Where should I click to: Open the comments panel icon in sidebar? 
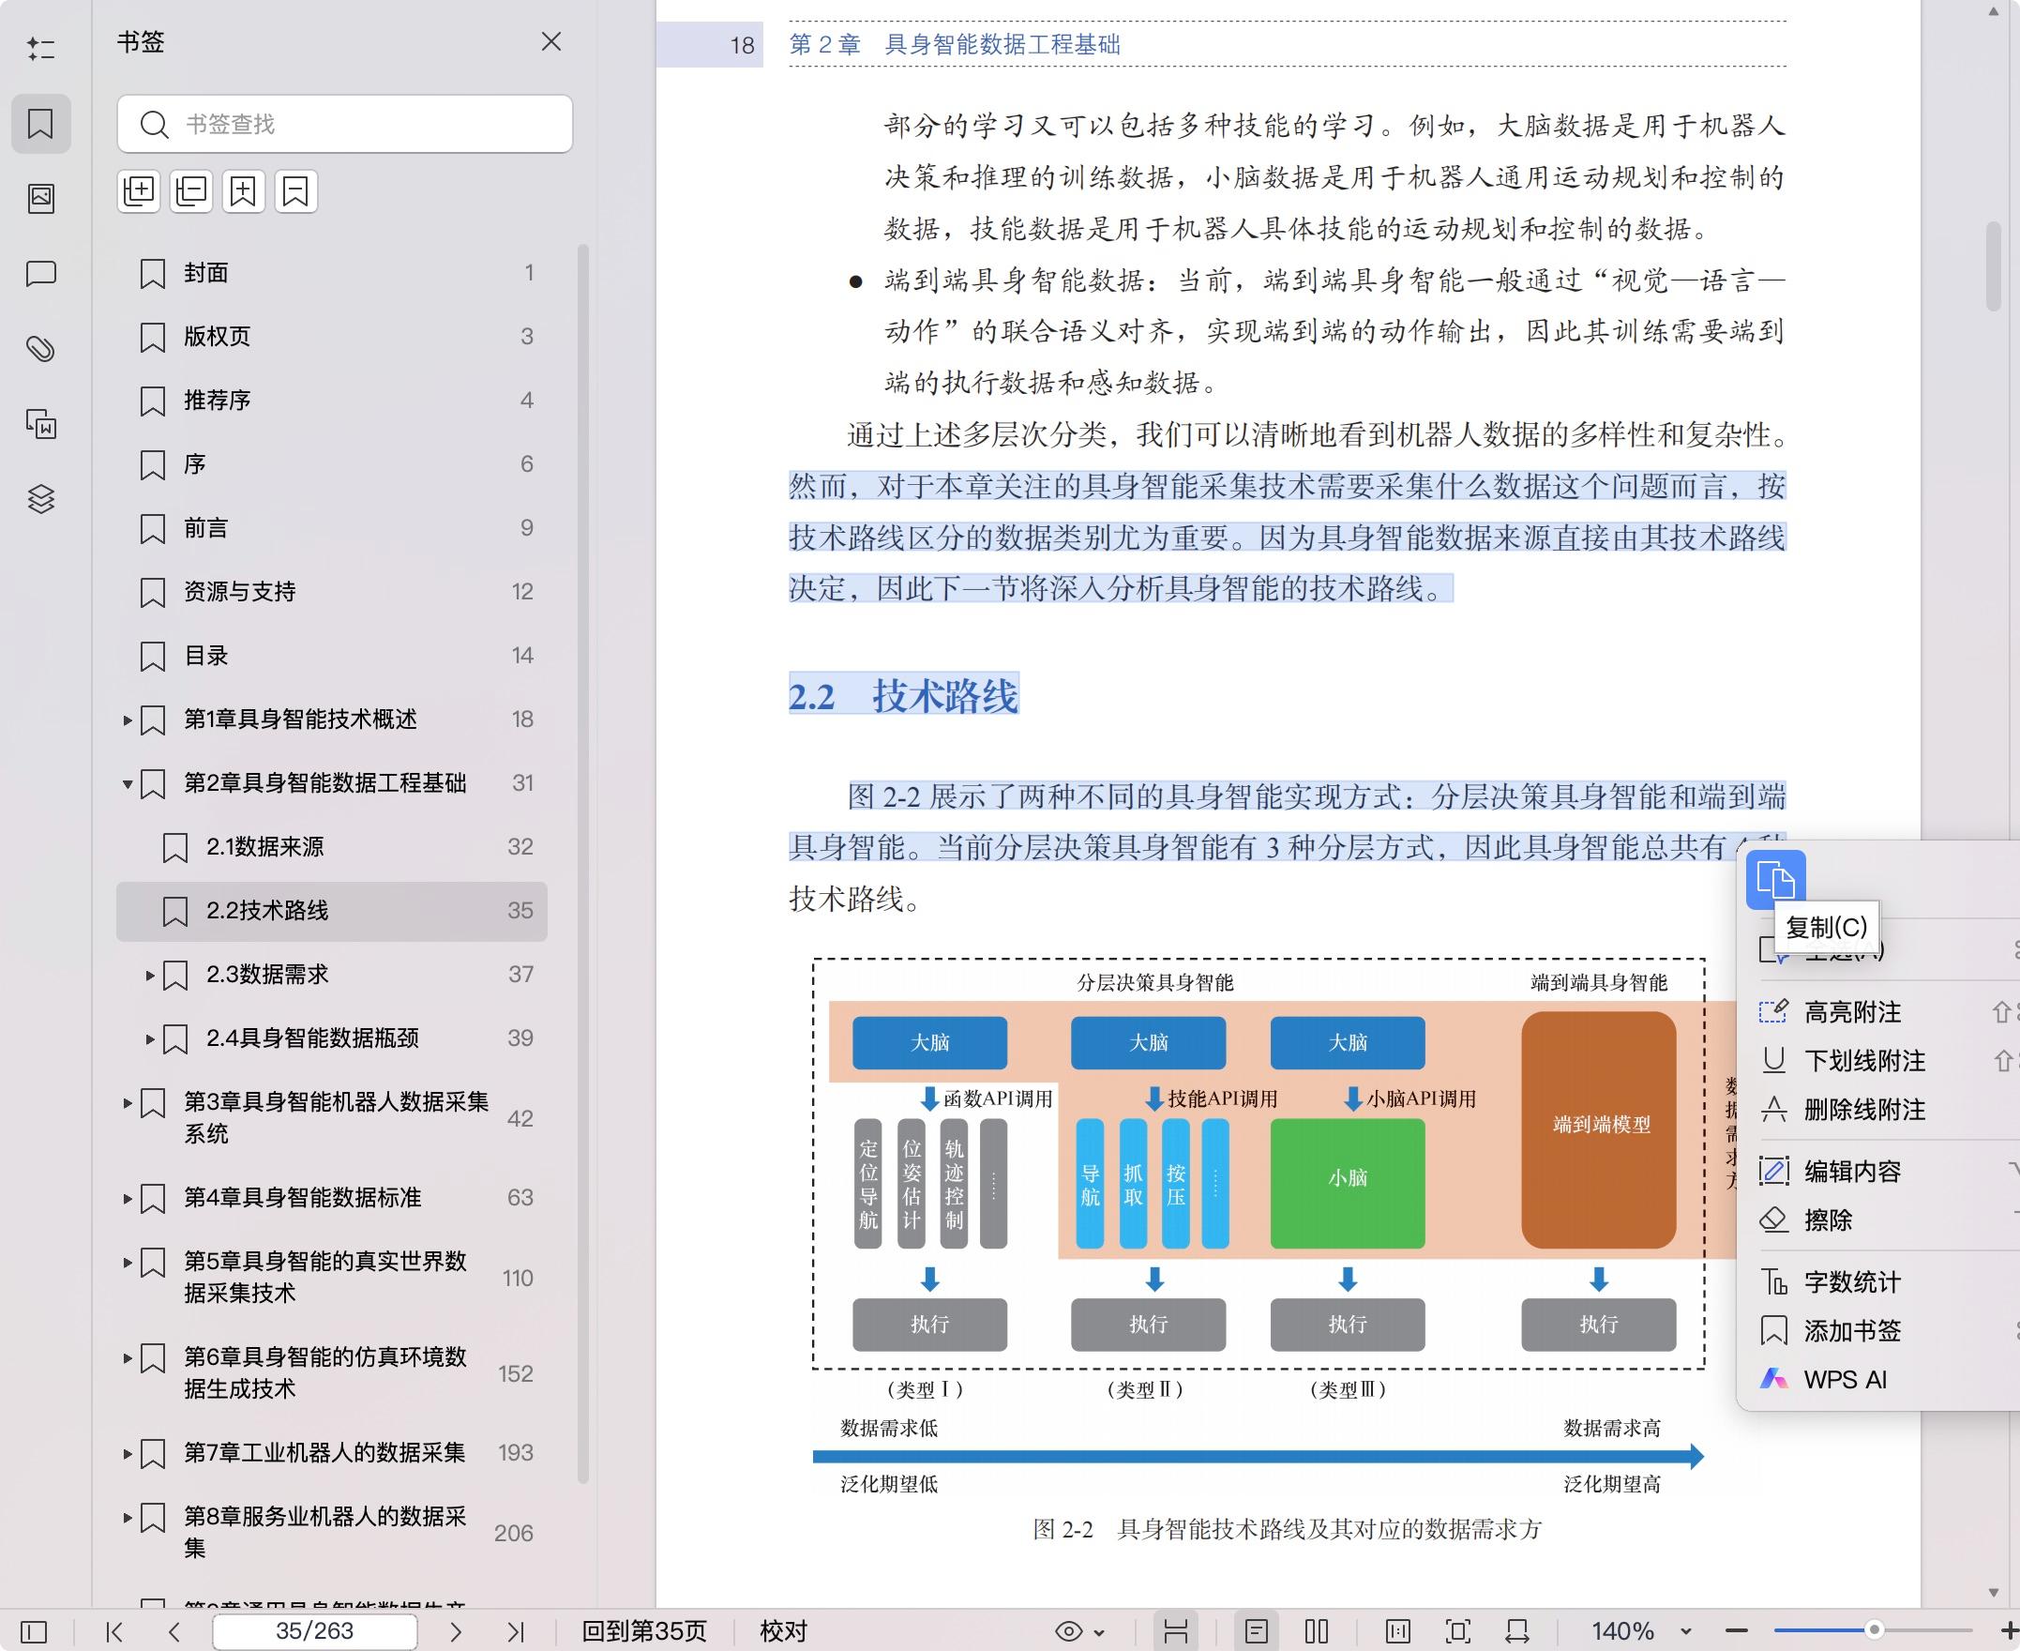[41, 274]
